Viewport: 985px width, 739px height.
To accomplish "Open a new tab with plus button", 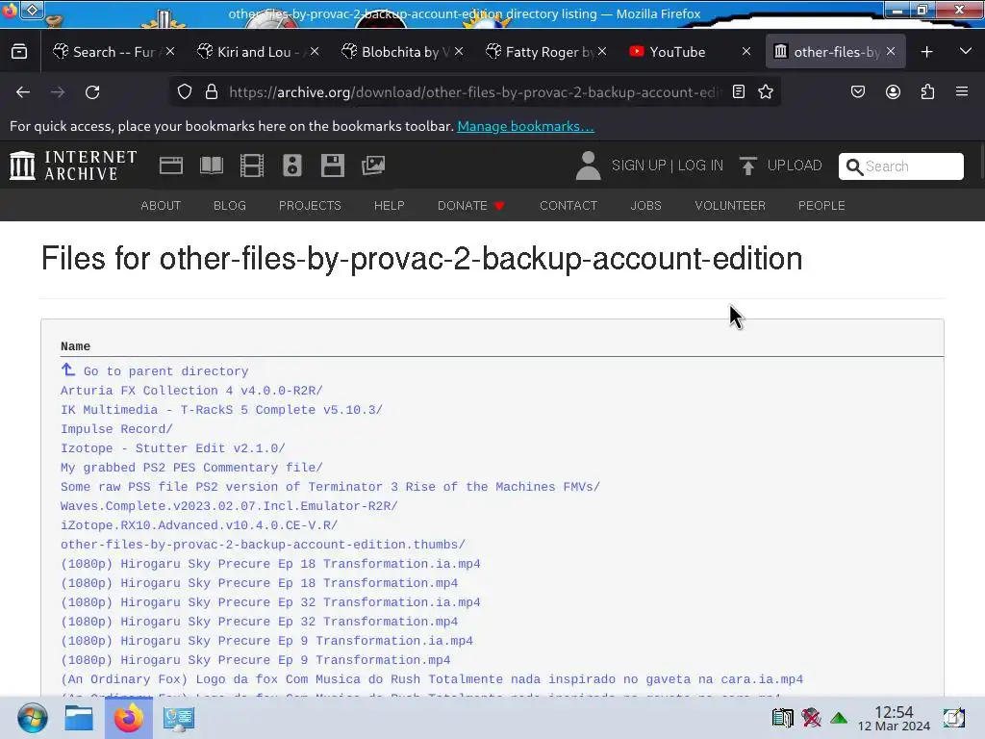I will [926, 52].
